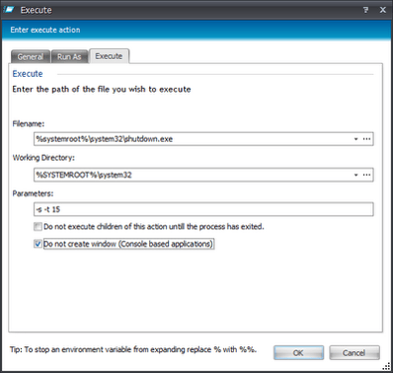Browse for a folder using the Working Directory ellipsis icon
The image size is (393, 373).
366,175
